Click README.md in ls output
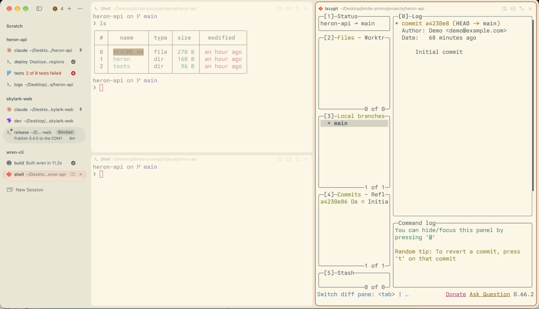 pos(128,52)
